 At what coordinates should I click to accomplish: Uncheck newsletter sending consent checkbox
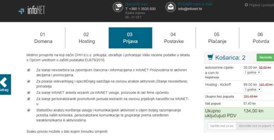[29, 70]
